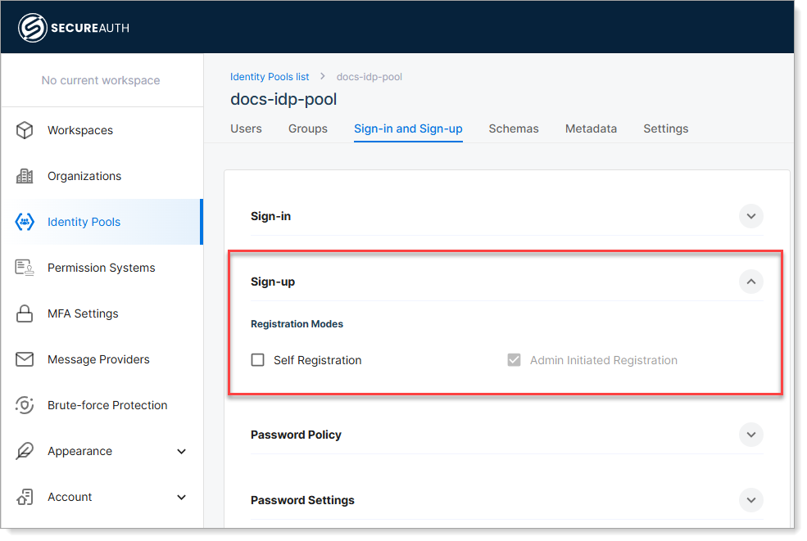The image size is (807, 541).
Task: Enable the Self Registration checkbox
Action: [258, 360]
